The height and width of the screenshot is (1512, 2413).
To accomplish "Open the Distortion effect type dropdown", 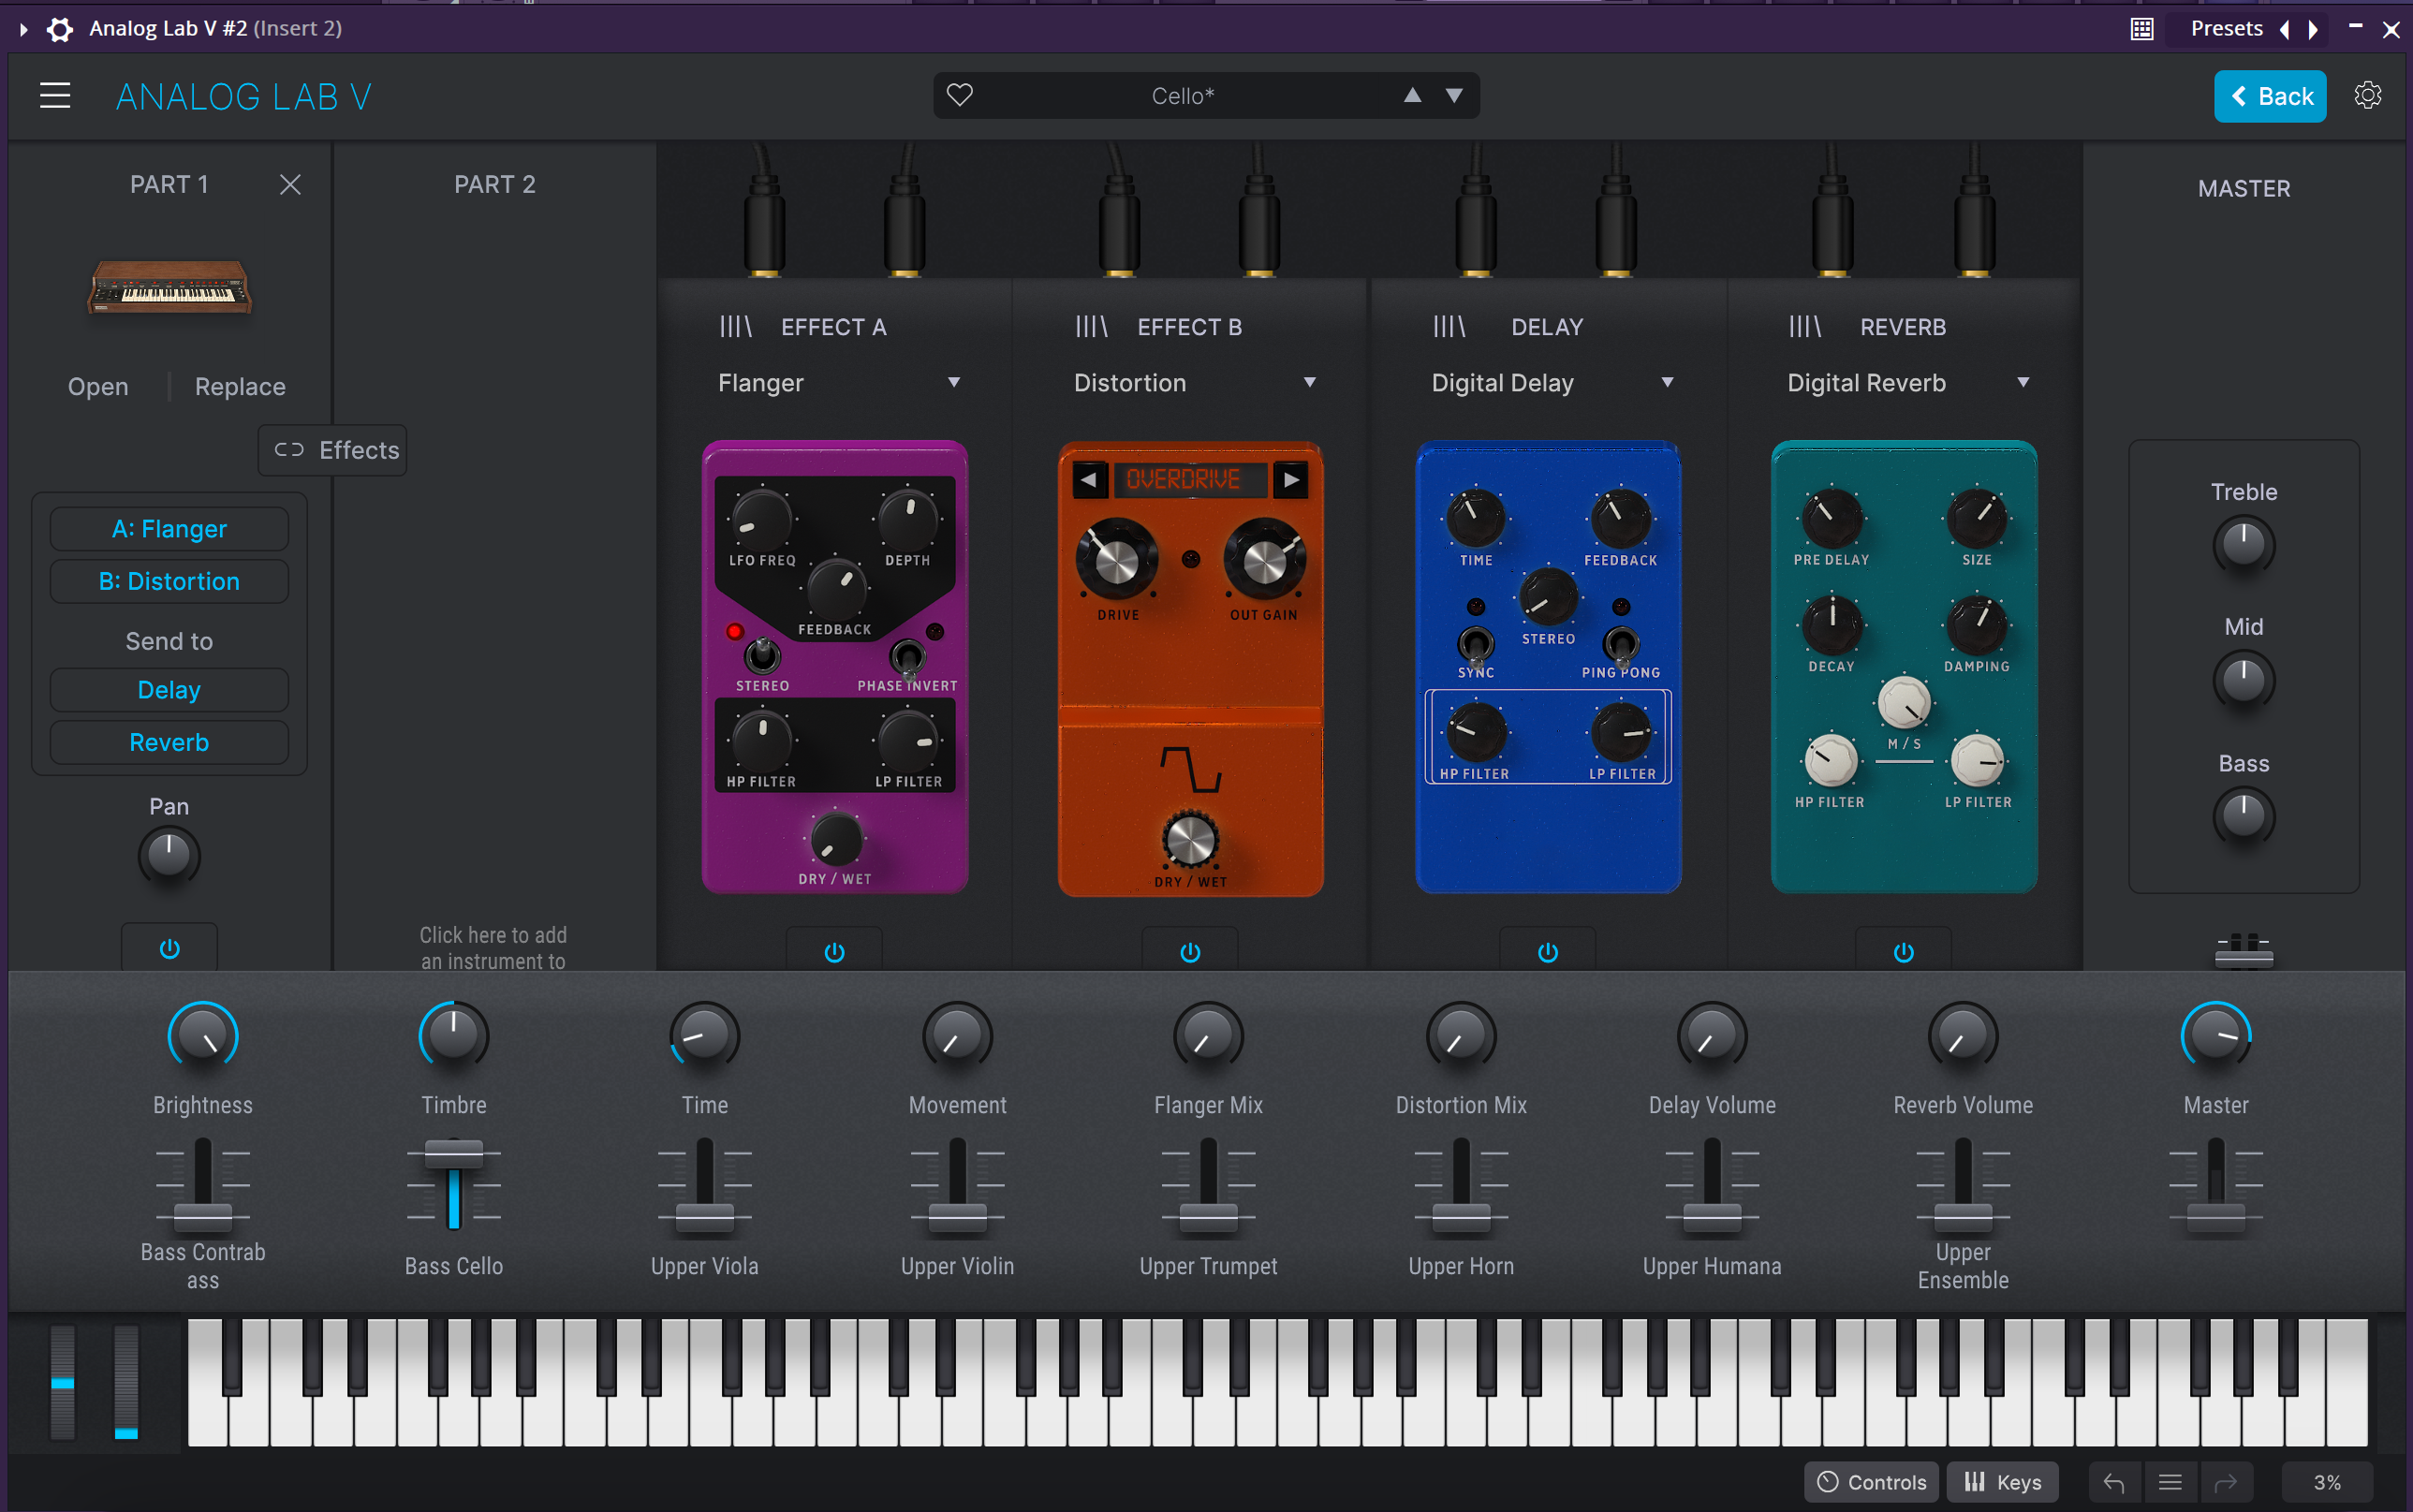I will pyautogui.click(x=1194, y=383).
